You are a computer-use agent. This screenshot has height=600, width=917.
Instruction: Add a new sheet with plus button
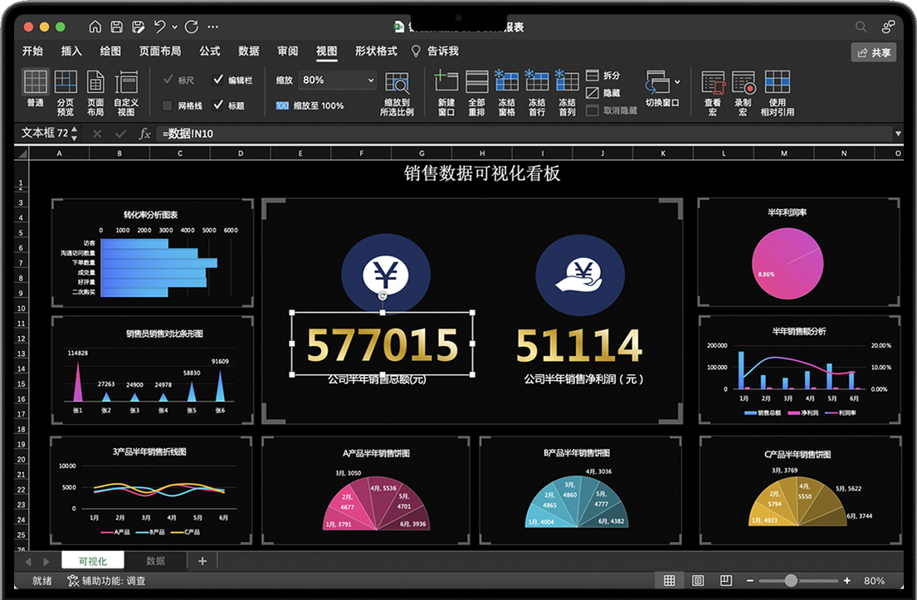pos(202,561)
